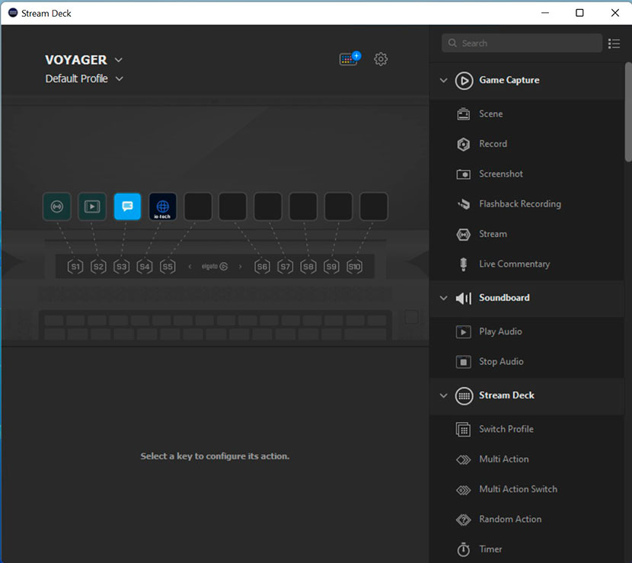Select the empty fifth key slot
632x563 pixels.
click(197, 206)
